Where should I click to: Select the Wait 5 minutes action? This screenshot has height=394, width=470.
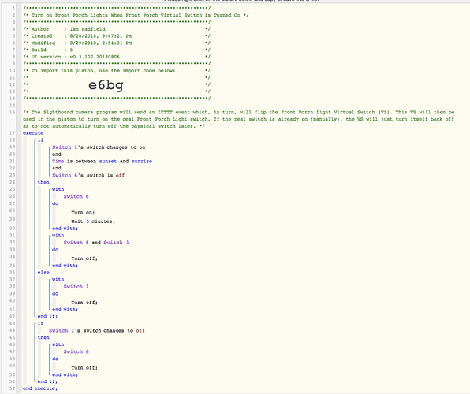(x=93, y=221)
